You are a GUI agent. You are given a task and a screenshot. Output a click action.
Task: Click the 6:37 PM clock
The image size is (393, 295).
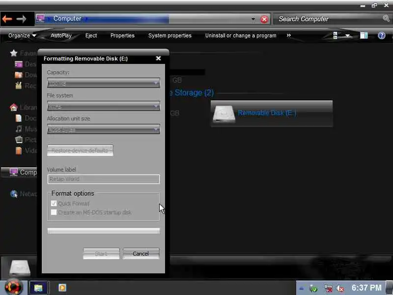click(x=366, y=288)
